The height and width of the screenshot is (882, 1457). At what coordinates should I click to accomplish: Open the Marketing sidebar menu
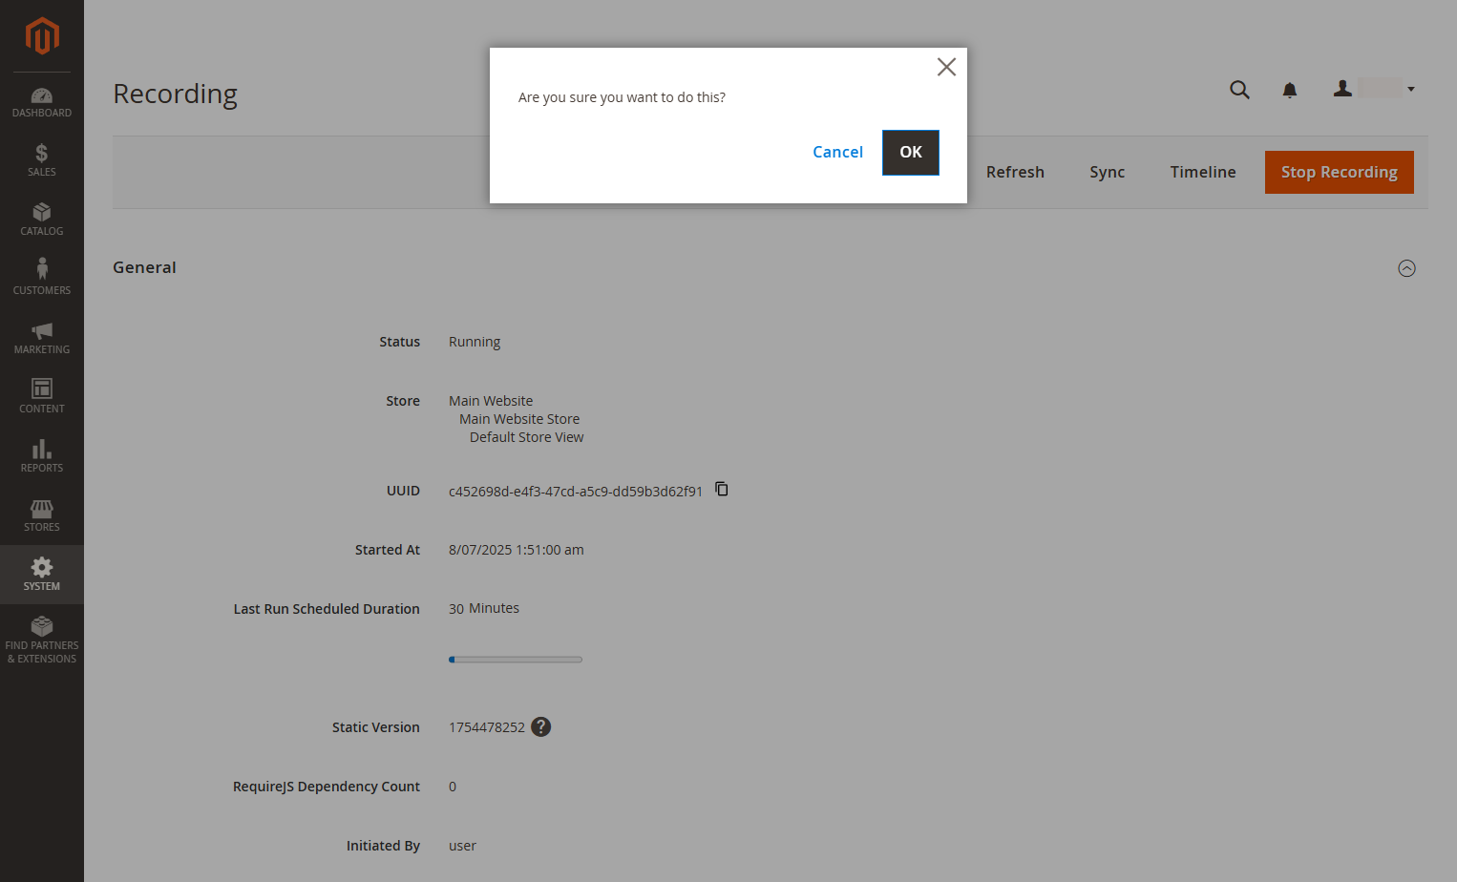tap(42, 338)
